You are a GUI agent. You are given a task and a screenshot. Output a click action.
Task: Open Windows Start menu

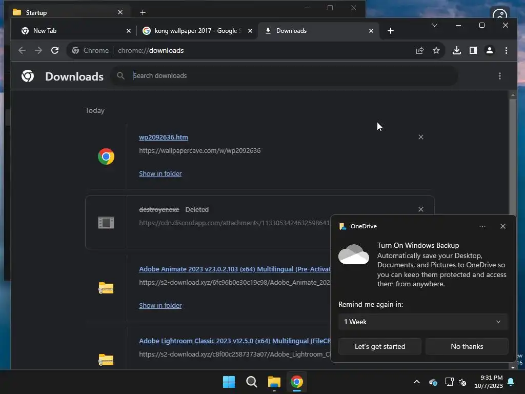pyautogui.click(x=229, y=382)
